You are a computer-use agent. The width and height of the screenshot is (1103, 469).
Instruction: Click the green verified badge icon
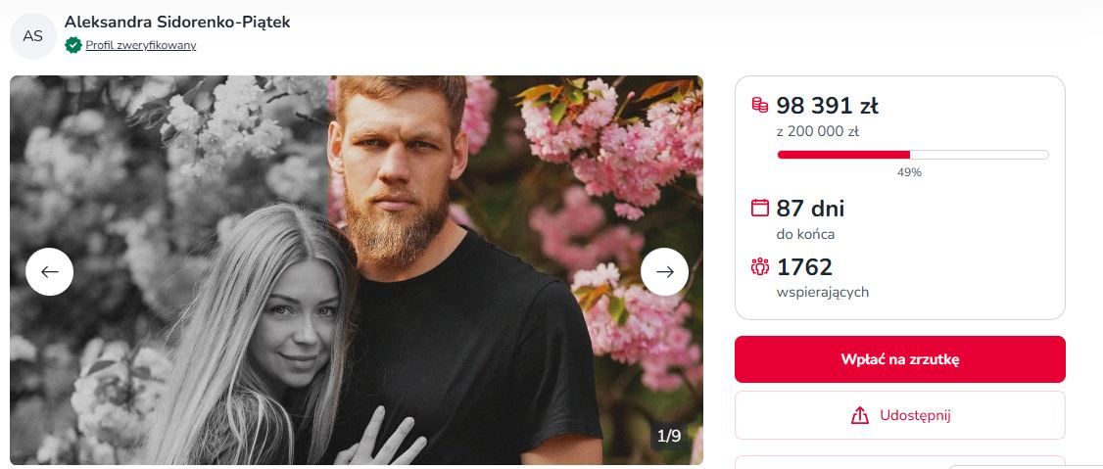tap(73, 45)
